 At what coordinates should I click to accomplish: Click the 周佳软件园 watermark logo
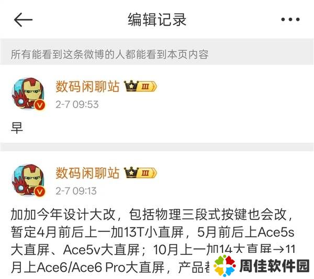(262, 266)
